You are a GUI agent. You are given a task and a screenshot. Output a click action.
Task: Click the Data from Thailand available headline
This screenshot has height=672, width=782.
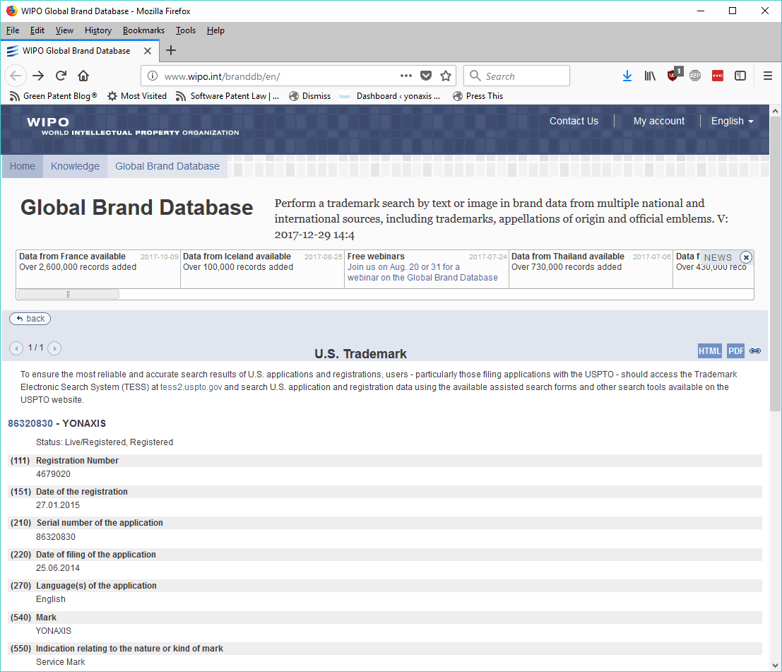coord(567,257)
